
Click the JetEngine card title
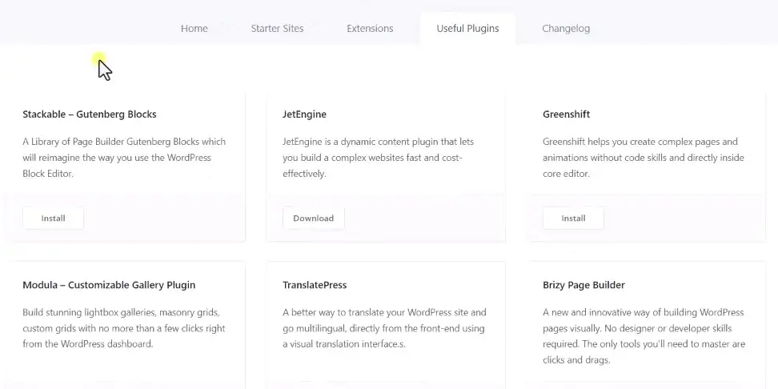[x=305, y=114]
